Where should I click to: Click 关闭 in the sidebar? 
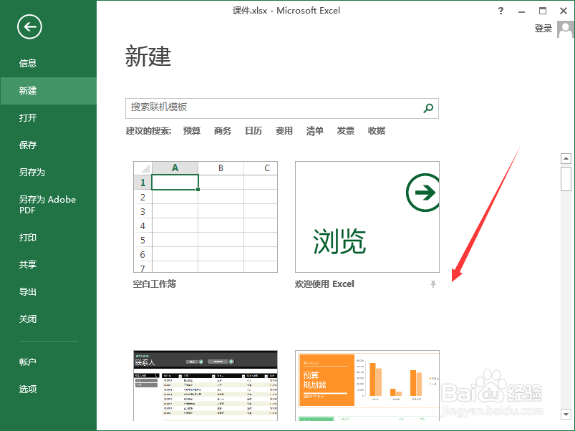tap(28, 319)
